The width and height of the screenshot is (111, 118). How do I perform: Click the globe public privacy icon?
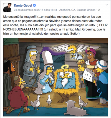click(99, 10)
